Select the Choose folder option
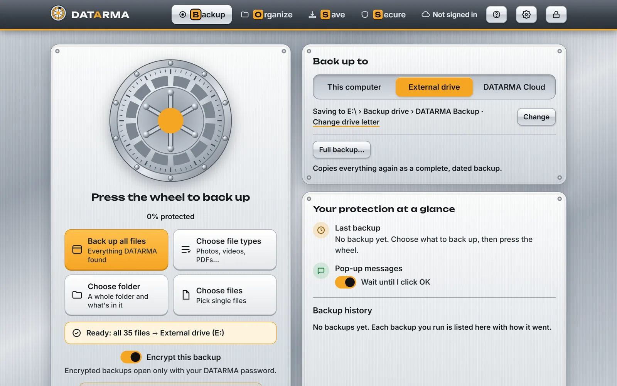617x386 pixels. tap(116, 295)
